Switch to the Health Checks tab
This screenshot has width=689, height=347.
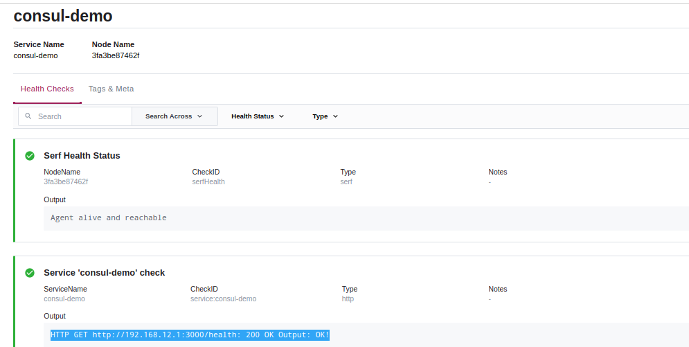pyautogui.click(x=47, y=89)
